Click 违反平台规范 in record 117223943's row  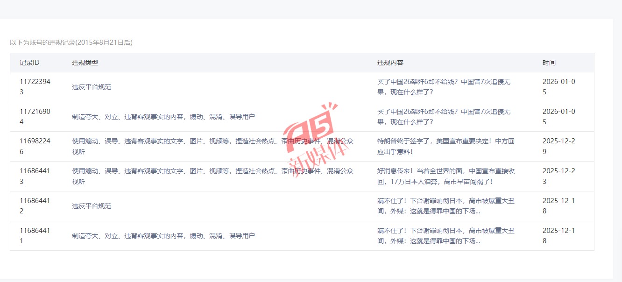92,87
